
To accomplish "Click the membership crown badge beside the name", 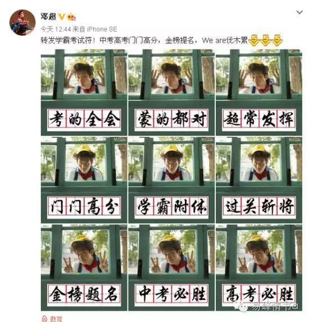I will pyautogui.click(x=71, y=17).
